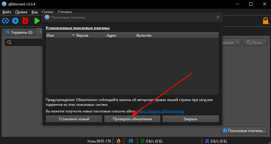
Task: Open the Файл menu
Action: [x=7, y=12]
